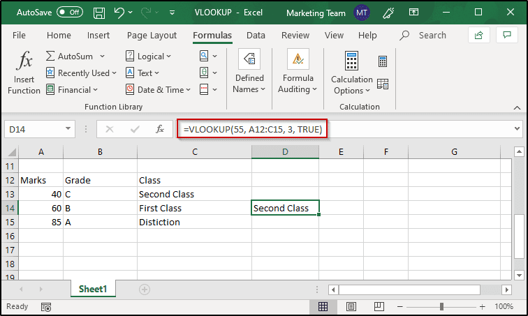Click the Select All corner triangle

tap(11, 152)
